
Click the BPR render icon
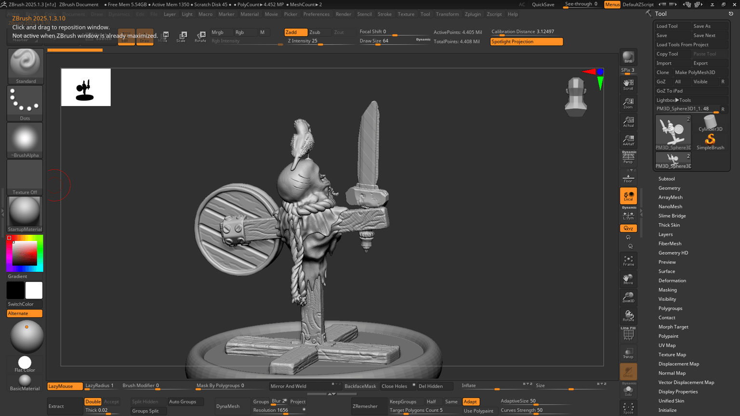[628, 57]
